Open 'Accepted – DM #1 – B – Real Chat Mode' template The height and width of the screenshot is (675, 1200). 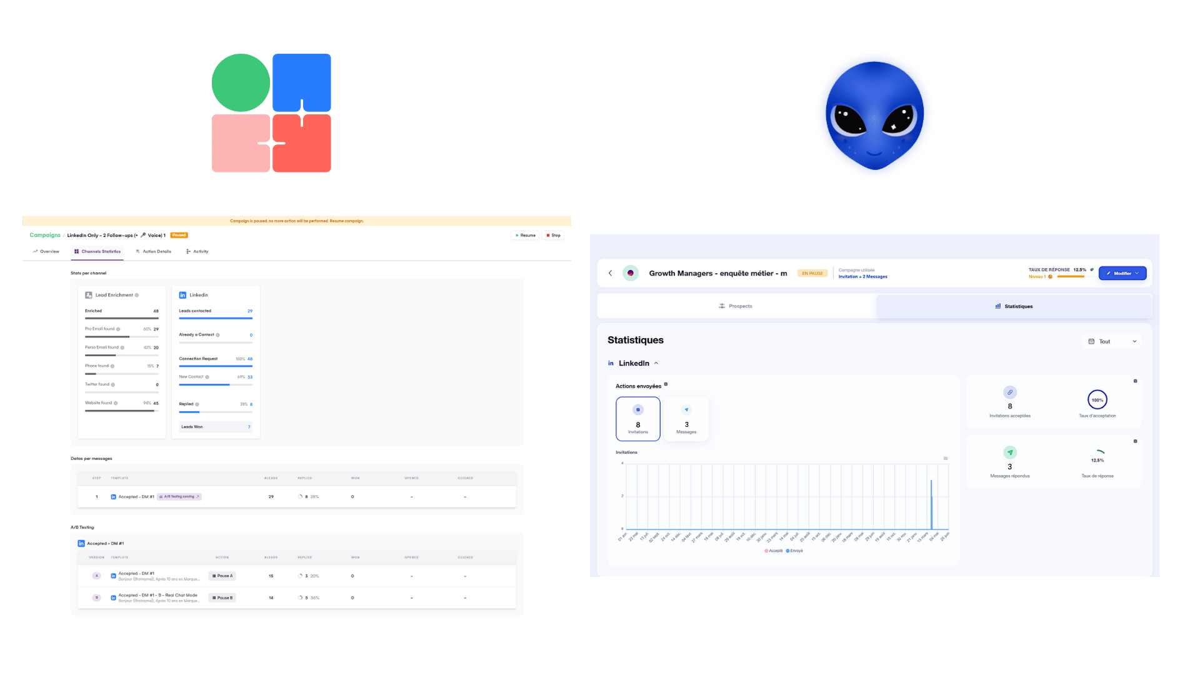(157, 596)
